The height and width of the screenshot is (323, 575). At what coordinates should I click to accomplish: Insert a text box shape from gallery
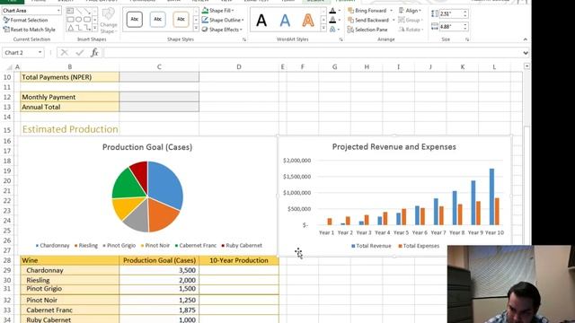70,11
